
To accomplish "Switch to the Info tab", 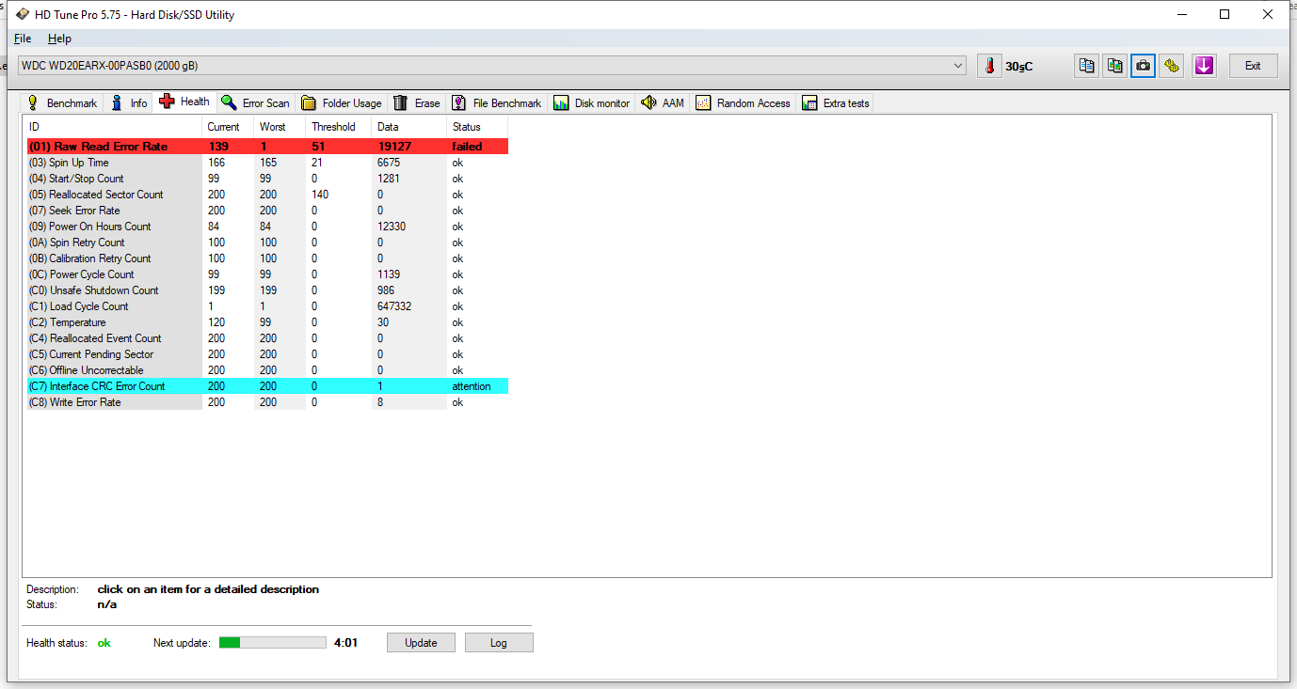I will [x=129, y=103].
